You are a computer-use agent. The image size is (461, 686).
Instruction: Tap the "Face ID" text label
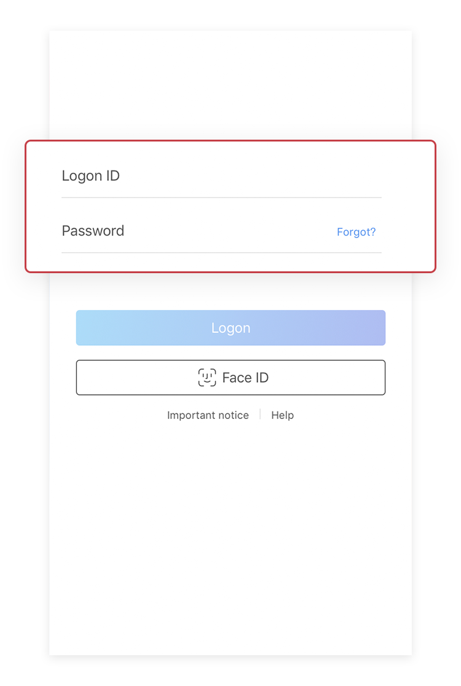point(245,378)
